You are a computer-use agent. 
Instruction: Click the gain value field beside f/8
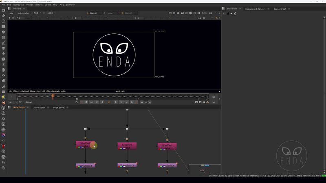(x=22, y=18)
